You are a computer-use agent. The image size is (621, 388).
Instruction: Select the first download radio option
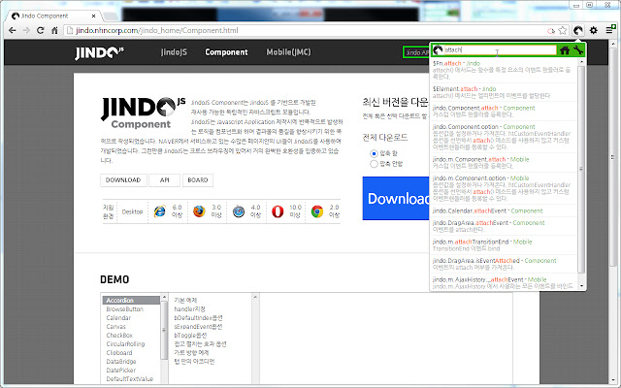pyautogui.click(x=374, y=153)
